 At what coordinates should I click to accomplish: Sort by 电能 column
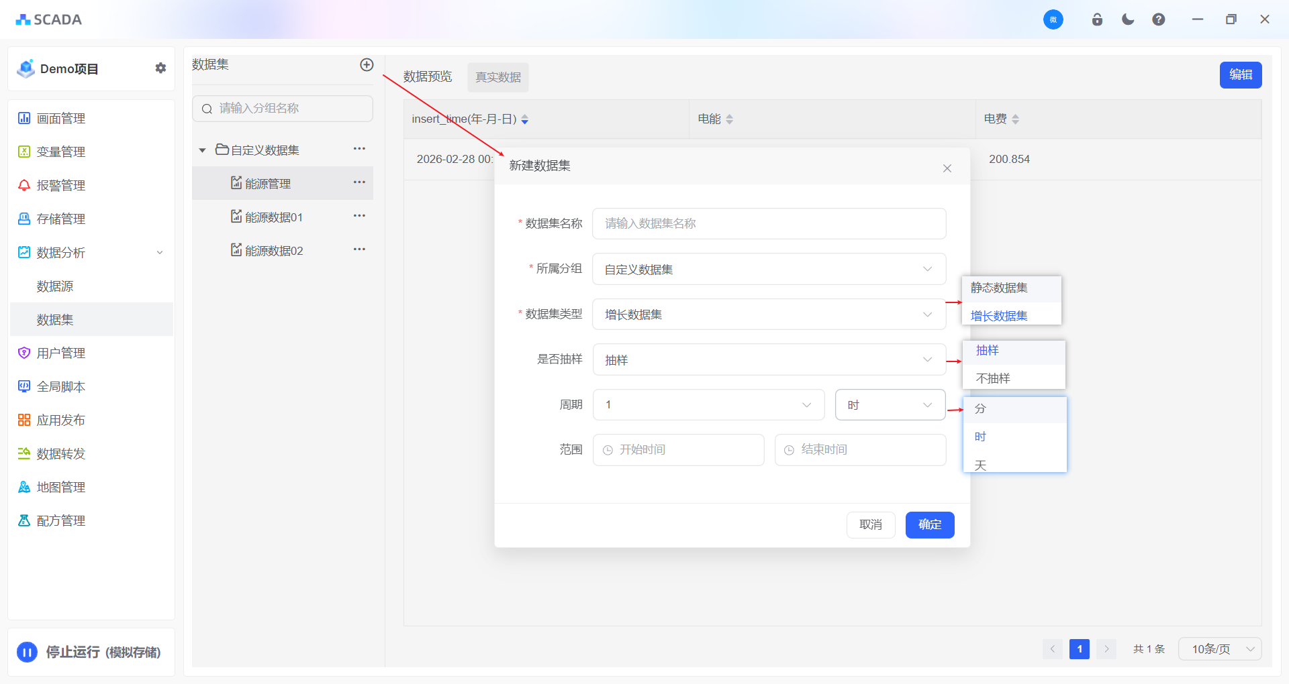point(730,119)
